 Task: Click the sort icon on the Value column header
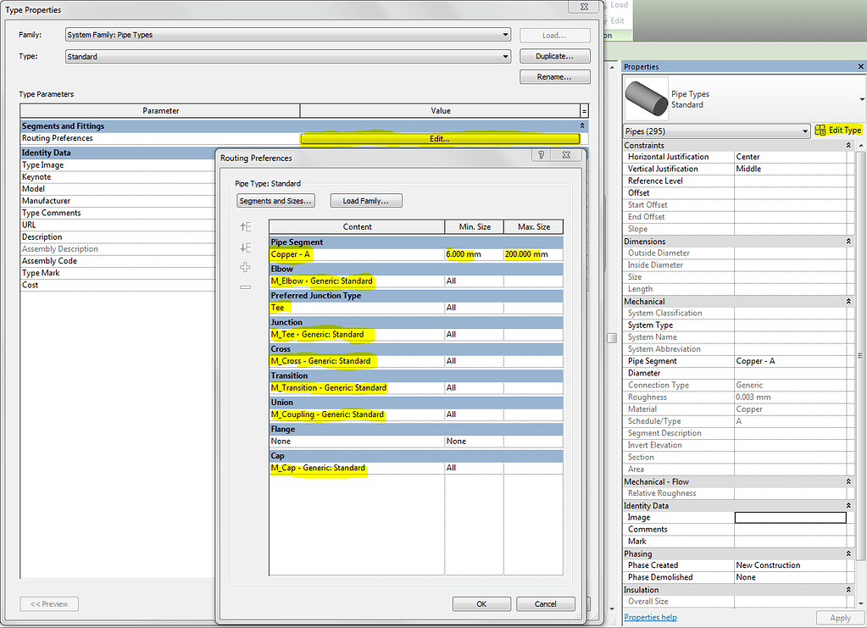tap(584, 110)
